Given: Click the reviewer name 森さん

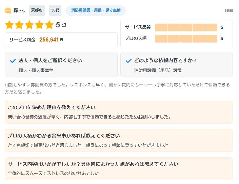Looking at the screenshot, I should (x=19, y=10).
